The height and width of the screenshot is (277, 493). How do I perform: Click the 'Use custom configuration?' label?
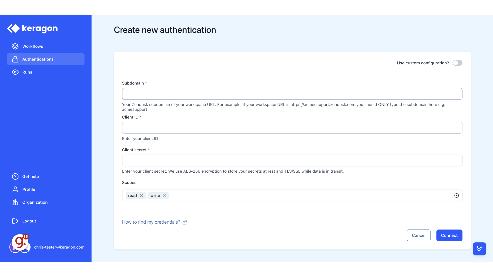[423, 63]
